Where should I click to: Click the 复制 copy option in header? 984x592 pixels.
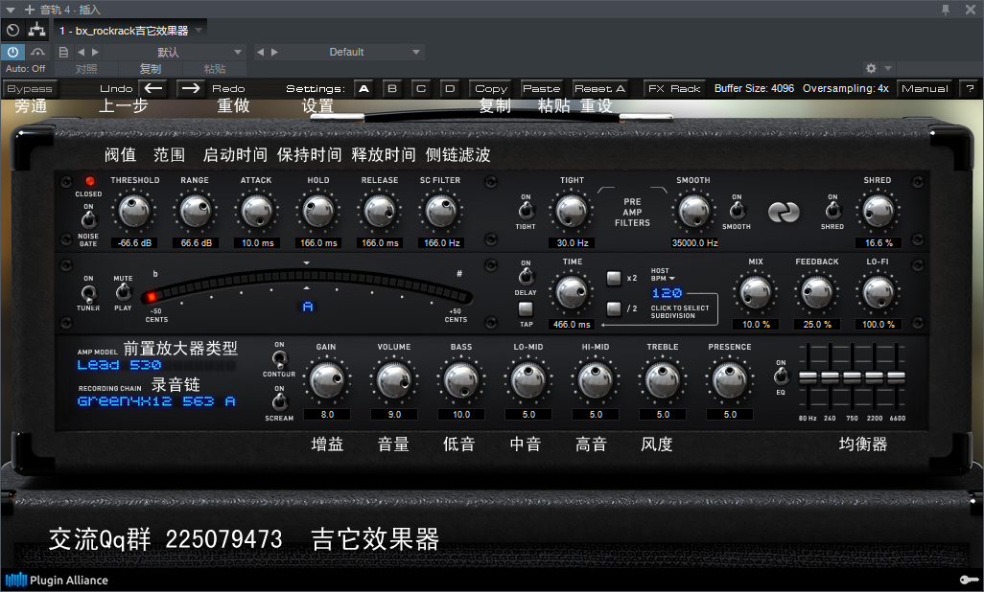tap(150, 68)
